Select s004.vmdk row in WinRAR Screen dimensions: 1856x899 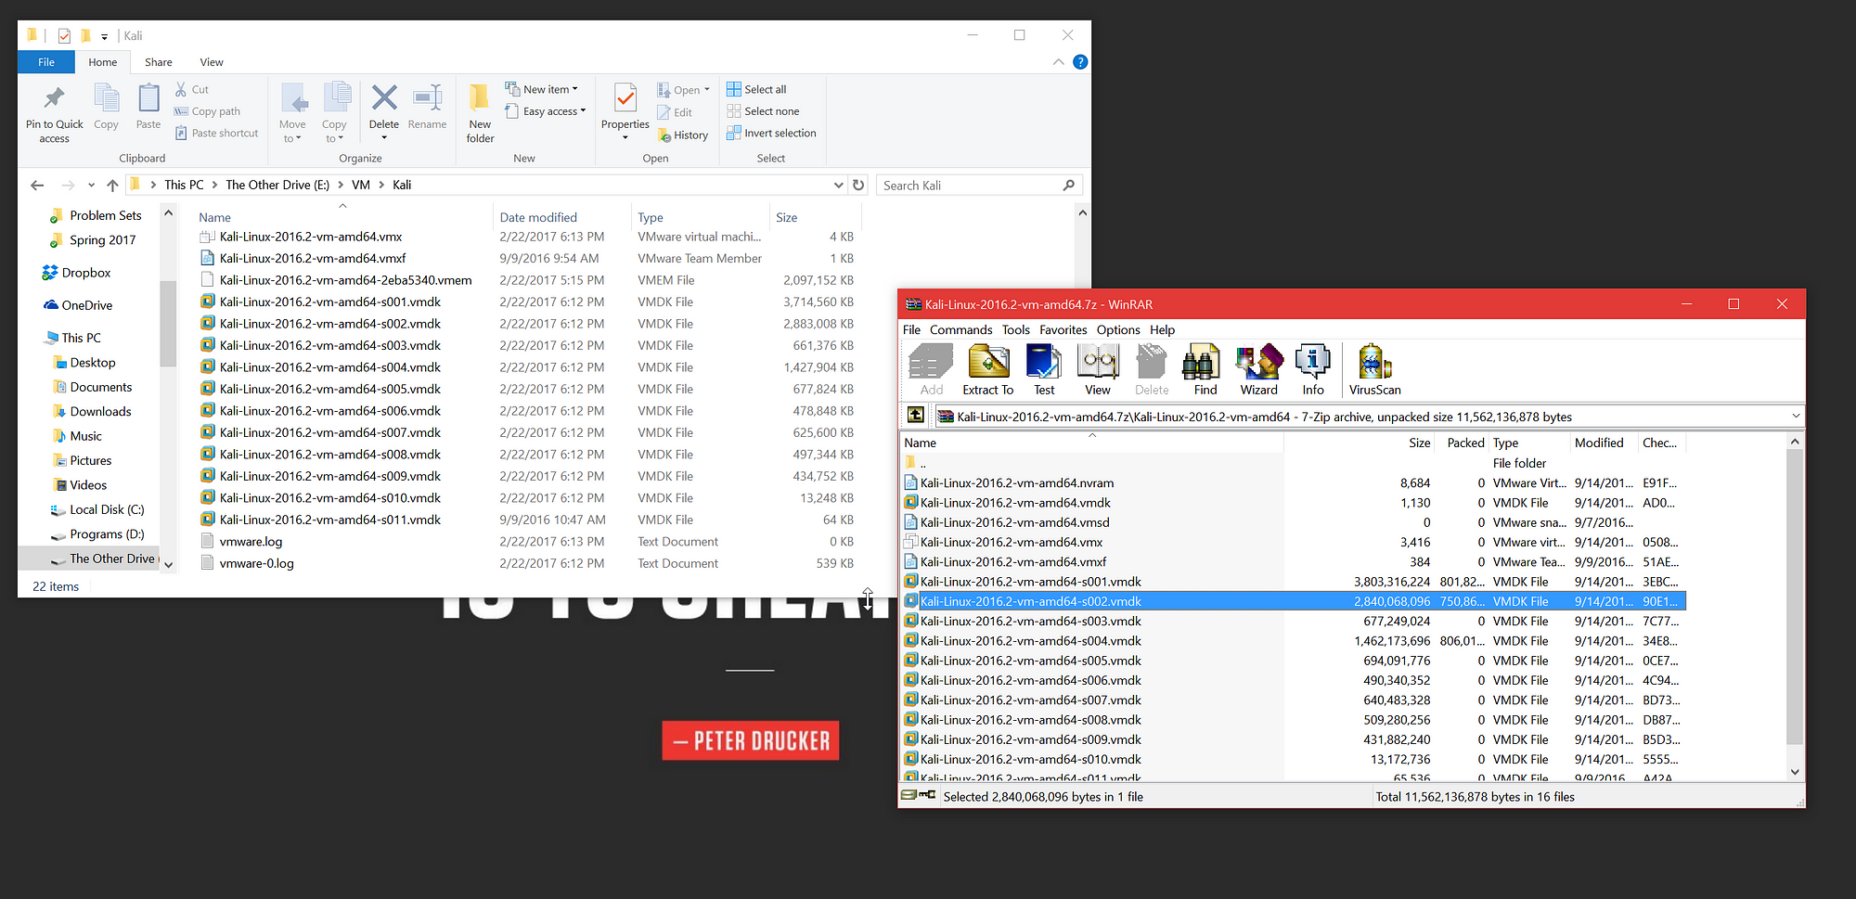[x=1294, y=640]
